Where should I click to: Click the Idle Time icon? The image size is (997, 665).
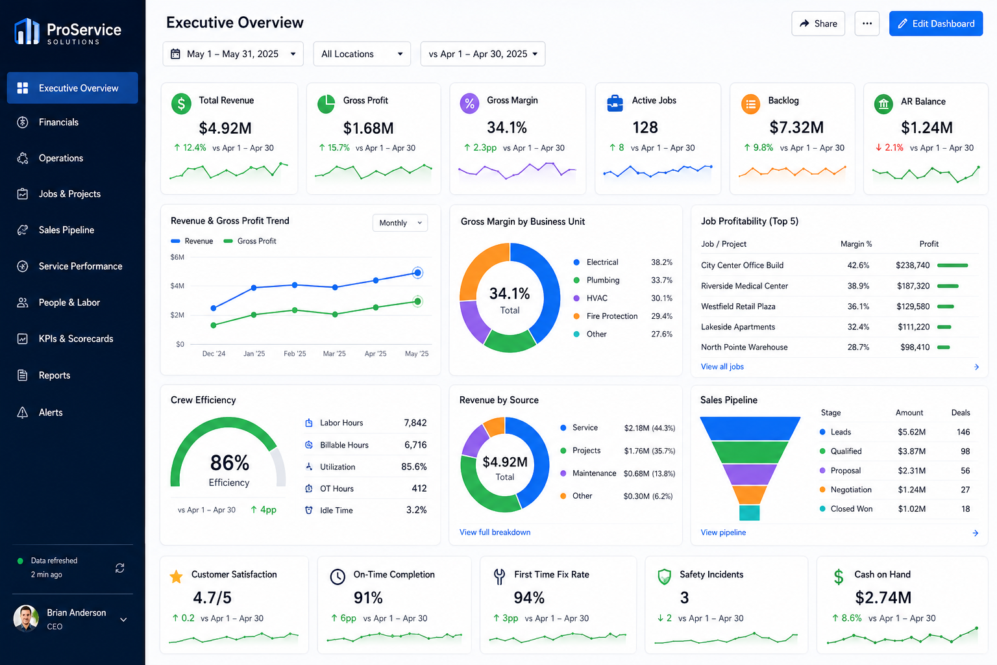click(309, 510)
